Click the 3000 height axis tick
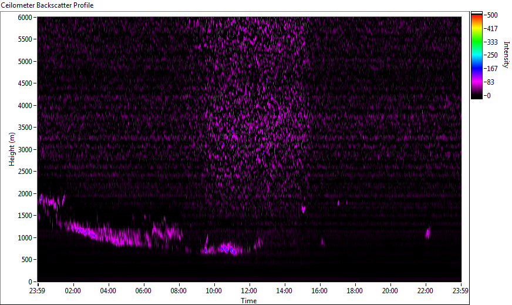 tap(25, 150)
